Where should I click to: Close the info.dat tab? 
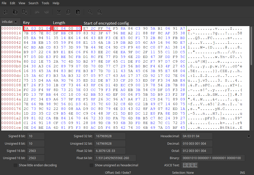pyautogui.click(x=16, y=22)
